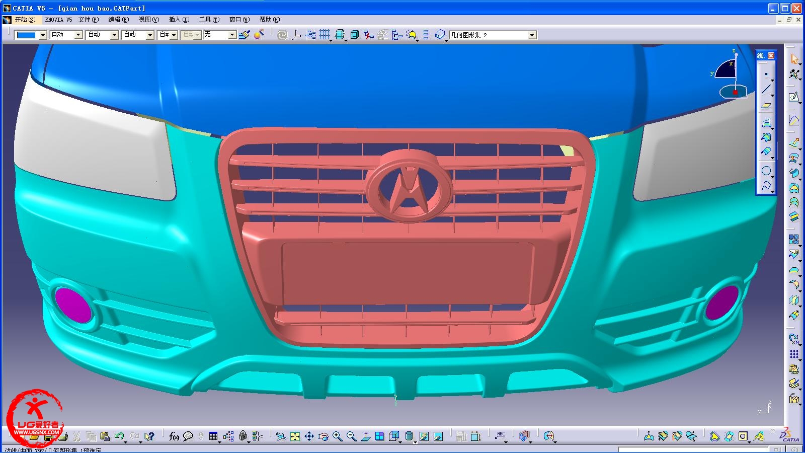Click the Fit All In icon

pyautogui.click(x=295, y=436)
